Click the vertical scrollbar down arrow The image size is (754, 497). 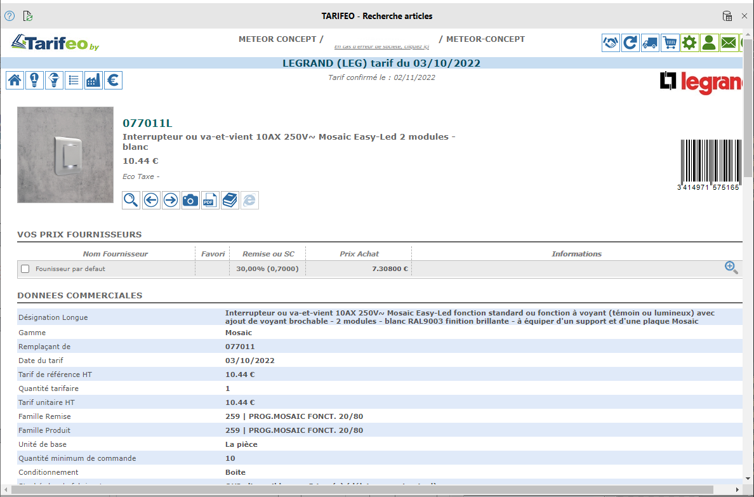pos(748,479)
